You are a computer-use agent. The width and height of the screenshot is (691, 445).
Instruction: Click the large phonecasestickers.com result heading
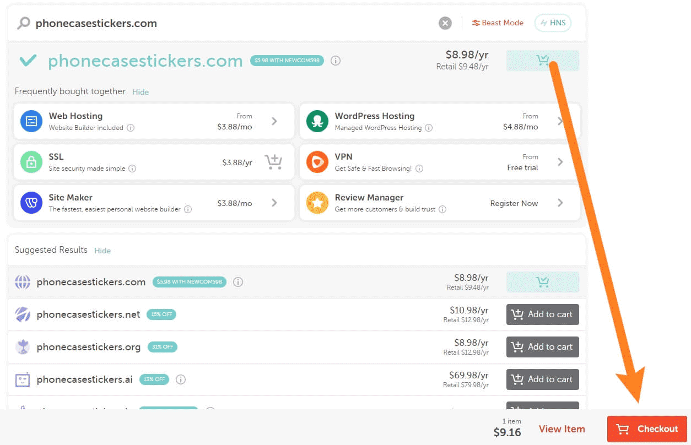(x=145, y=61)
